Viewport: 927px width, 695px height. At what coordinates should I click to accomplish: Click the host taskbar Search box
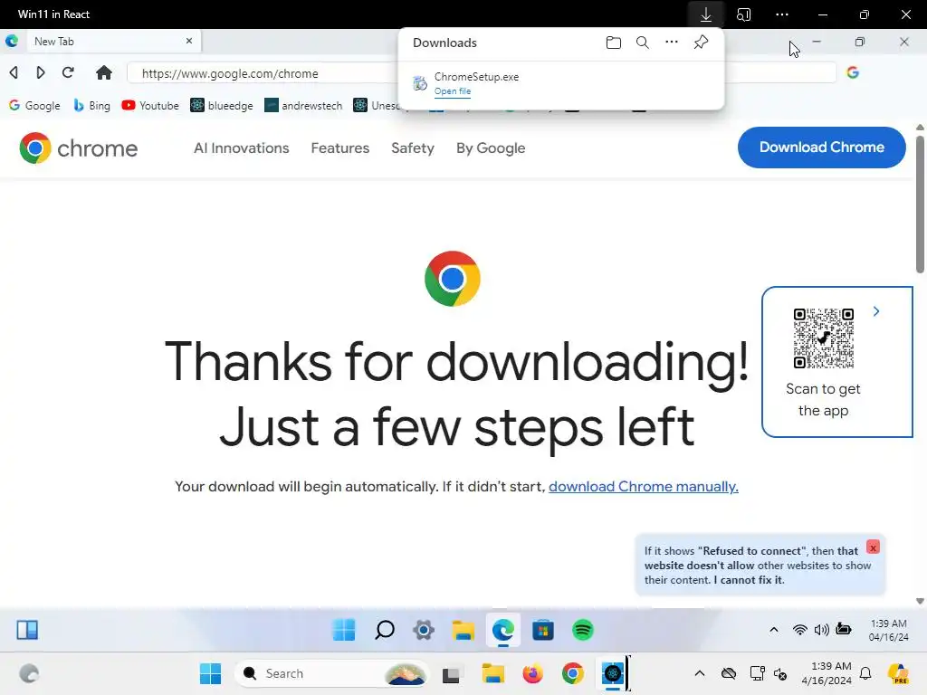[x=332, y=673]
